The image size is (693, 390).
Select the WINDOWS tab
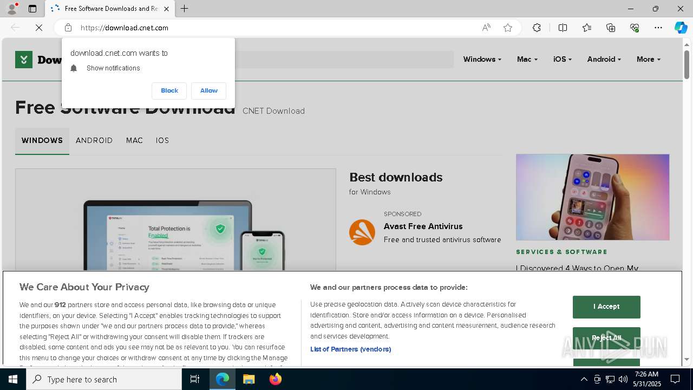click(42, 140)
